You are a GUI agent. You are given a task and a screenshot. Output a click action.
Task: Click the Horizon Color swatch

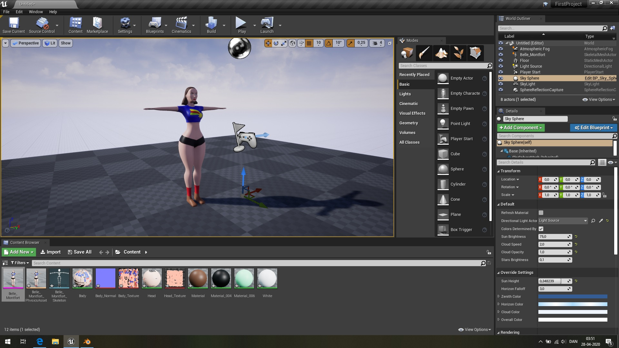(573, 304)
